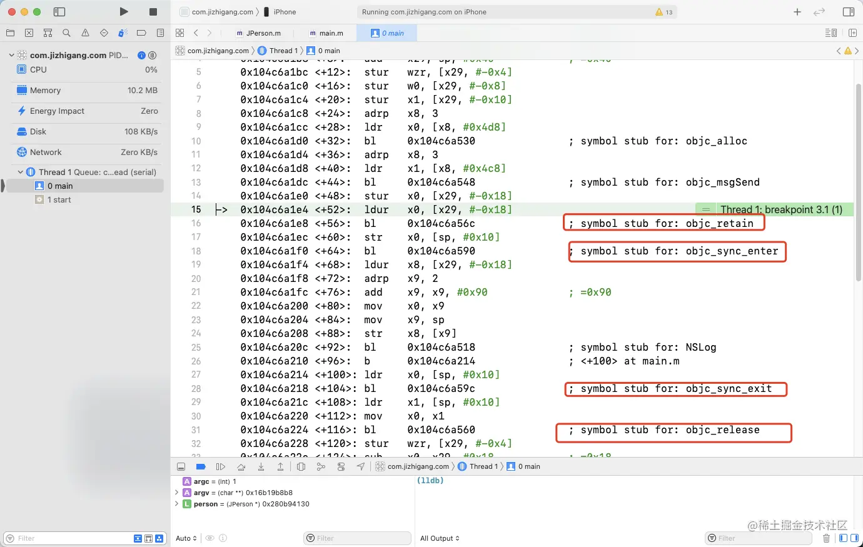
Task: Select the Memory gauge row
Action: [87, 90]
